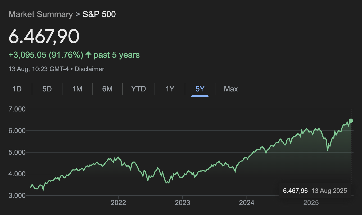The width and height of the screenshot is (362, 215).
Task: Select the 1Y time range
Action: point(170,89)
